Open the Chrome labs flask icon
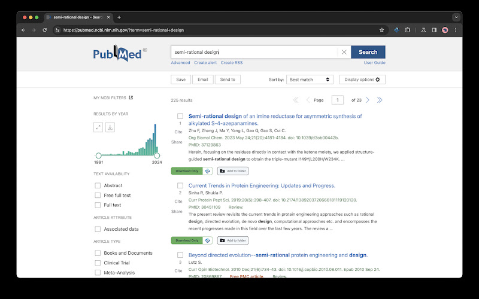Viewport: 479px width, 299px height. (x=423, y=30)
